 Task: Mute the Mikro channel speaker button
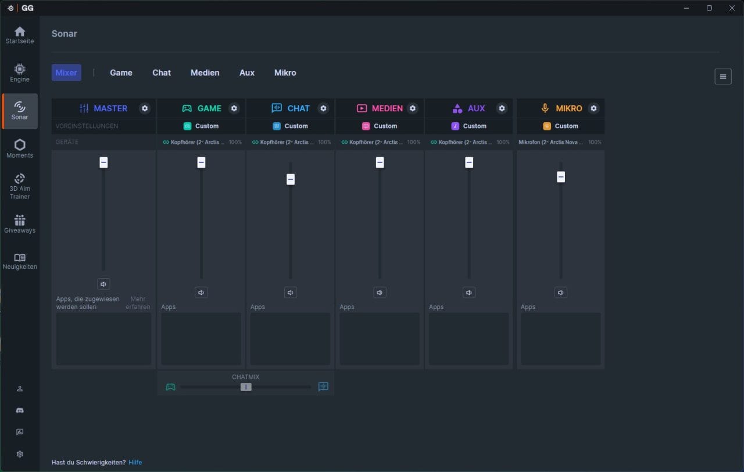pyautogui.click(x=560, y=292)
